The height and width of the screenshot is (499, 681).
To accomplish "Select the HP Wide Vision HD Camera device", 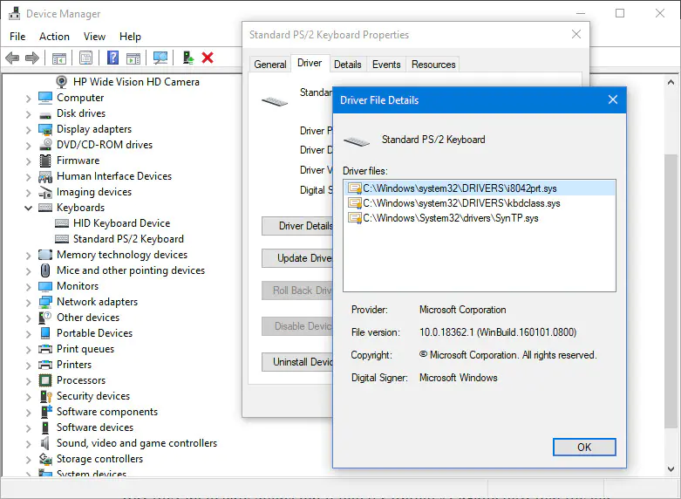I will tap(136, 82).
